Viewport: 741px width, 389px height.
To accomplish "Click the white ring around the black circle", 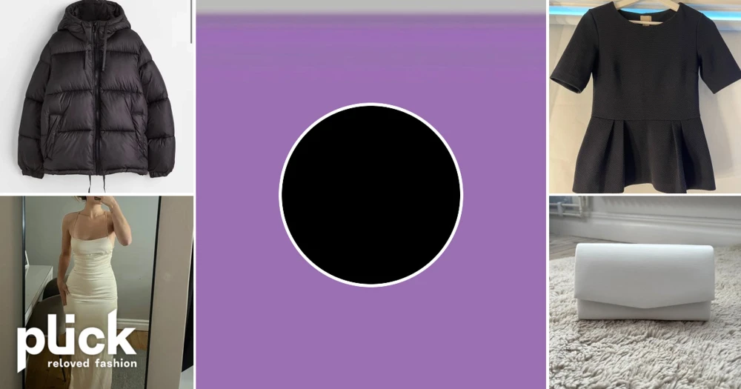I will [370, 104].
